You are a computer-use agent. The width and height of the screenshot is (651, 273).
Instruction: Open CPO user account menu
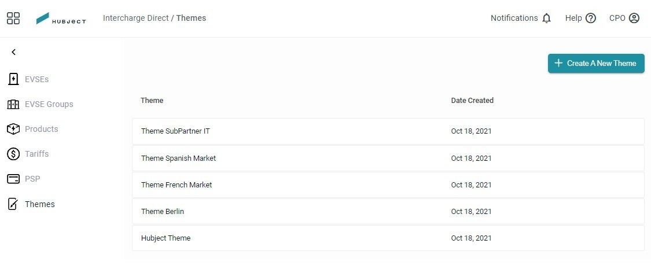[x=624, y=19]
